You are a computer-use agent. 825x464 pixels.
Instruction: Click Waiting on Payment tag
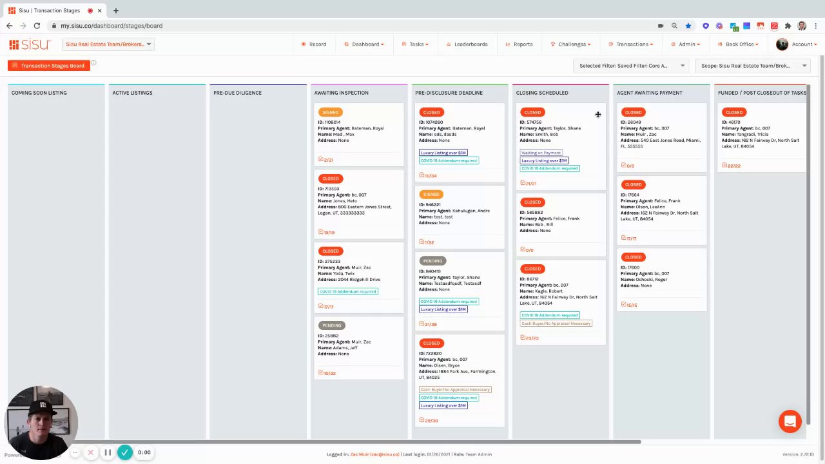click(541, 153)
